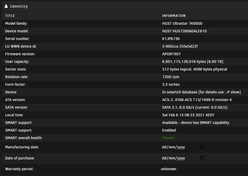Click the User capacity 6.00 TB value
248x176 pixels.
coord(193,62)
